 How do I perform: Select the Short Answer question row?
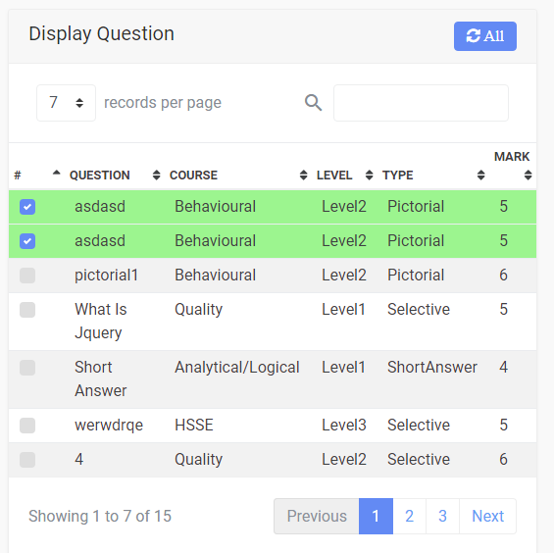[273, 379]
